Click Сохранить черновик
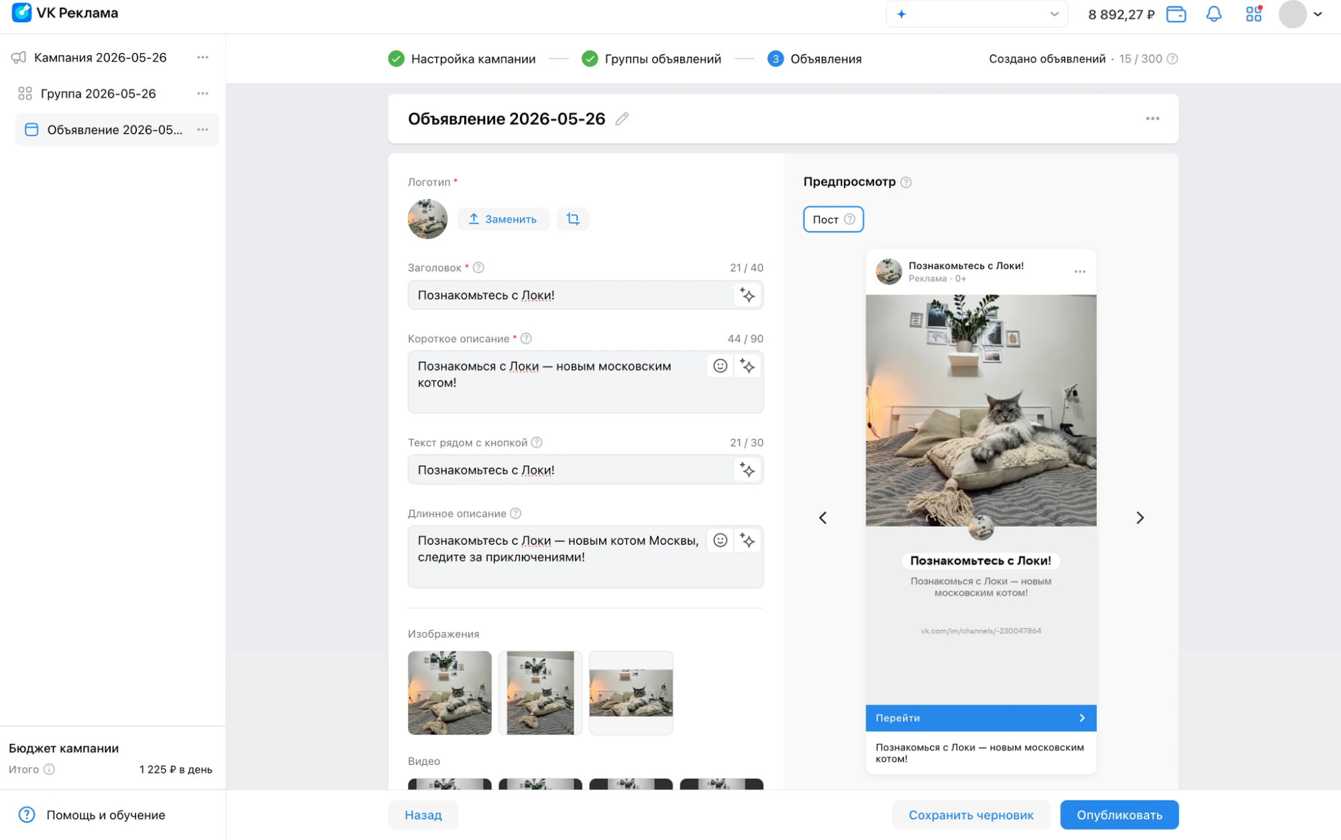Viewport: 1341px width, 840px height. (x=971, y=815)
